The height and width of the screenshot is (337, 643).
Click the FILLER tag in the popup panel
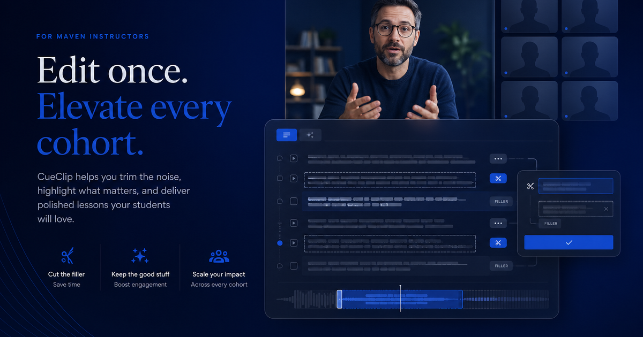550,224
